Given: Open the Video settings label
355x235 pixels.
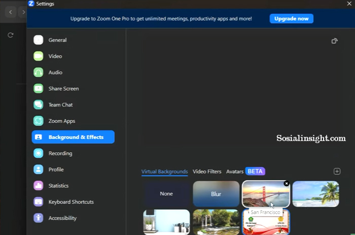Looking at the screenshot, I should pyautogui.click(x=55, y=56).
